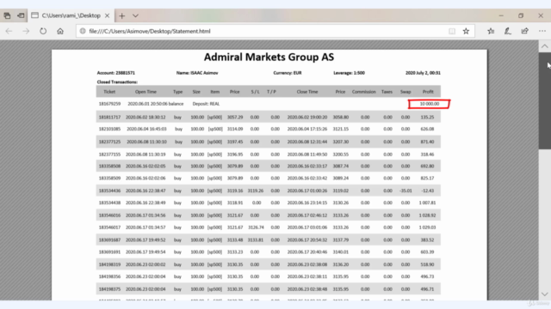This screenshot has width=551, height=309.
Task: Click ticket number 183358508
Action: (x=109, y=166)
